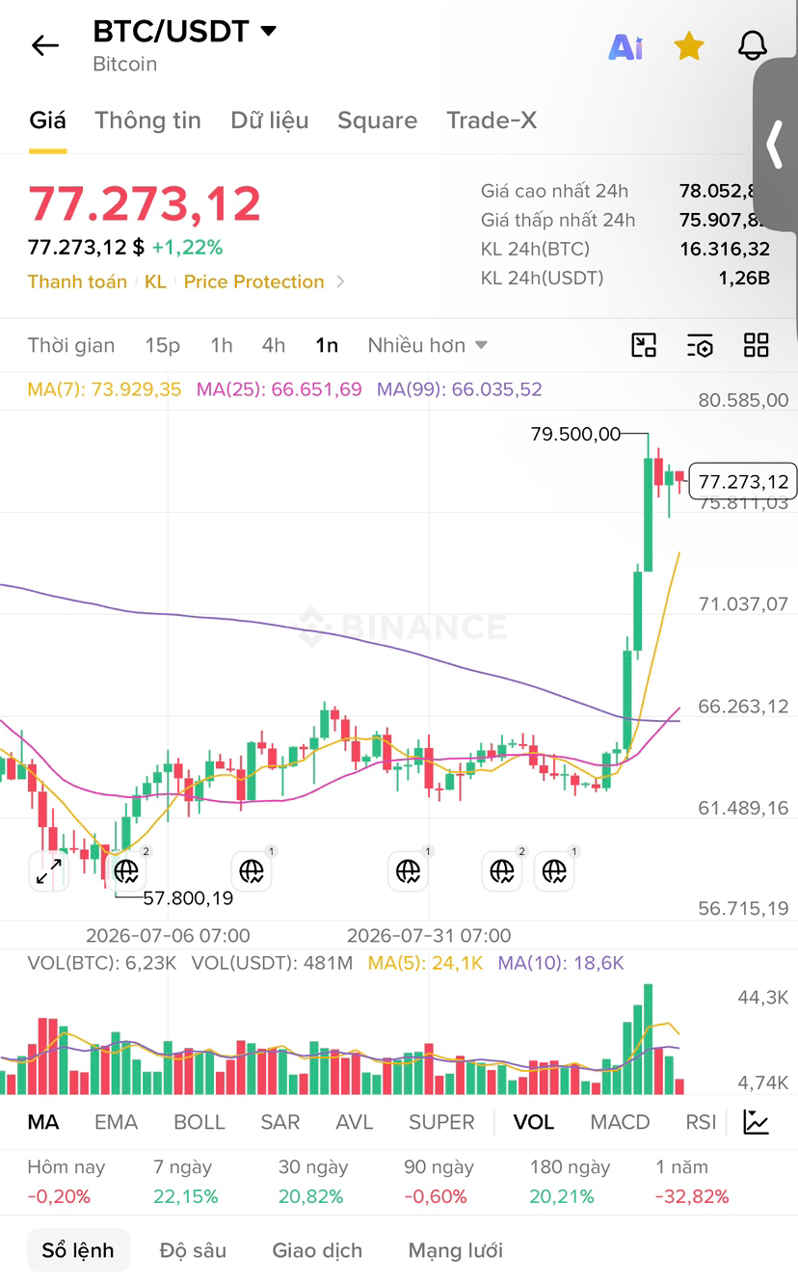The height and width of the screenshot is (1284, 798).
Task: Open the Thanh toán tag link
Action: 77,281
